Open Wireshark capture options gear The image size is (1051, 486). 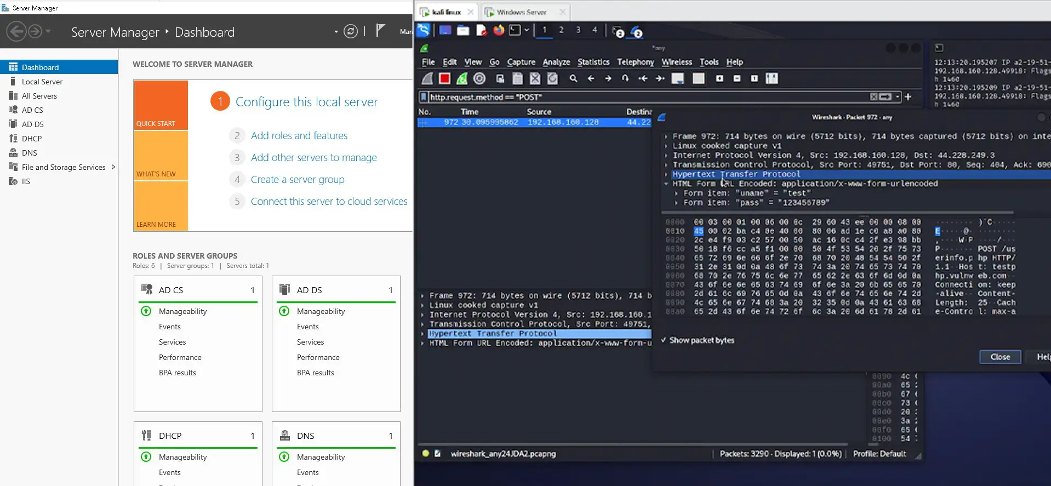coord(479,79)
